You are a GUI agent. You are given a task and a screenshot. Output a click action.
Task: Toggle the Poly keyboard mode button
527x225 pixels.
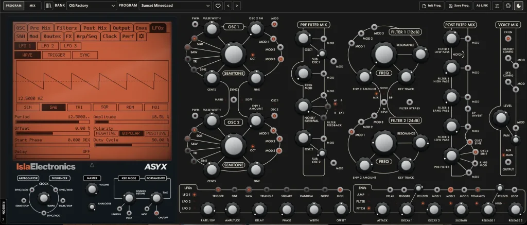(129, 213)
